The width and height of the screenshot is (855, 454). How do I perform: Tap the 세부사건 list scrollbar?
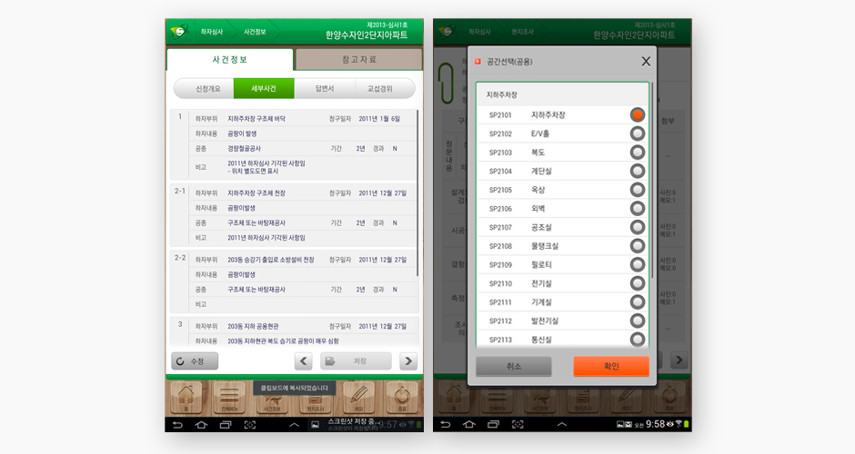click(417, 193)
